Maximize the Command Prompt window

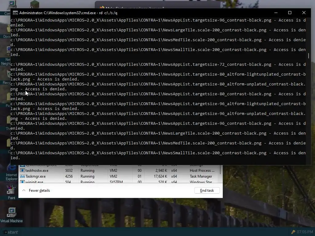click(290, 13)
